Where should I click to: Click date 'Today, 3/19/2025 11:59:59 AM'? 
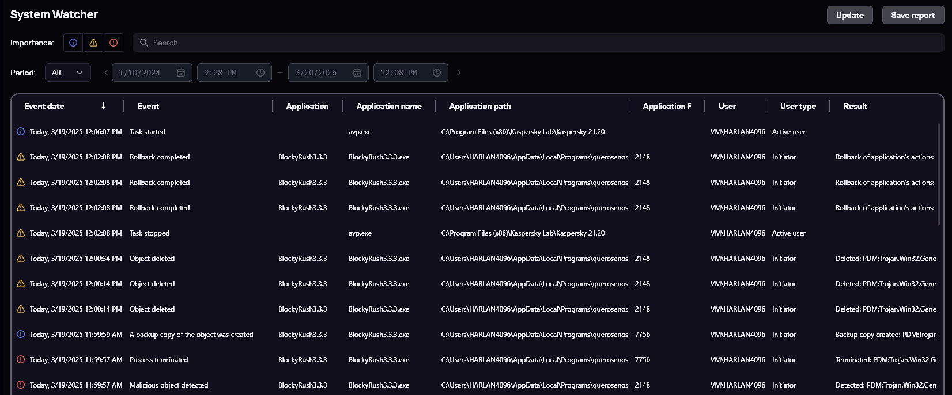[x=76, y=335]
